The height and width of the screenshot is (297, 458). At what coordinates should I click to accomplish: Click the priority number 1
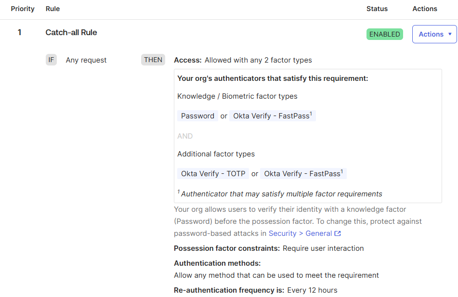click(x=20, y=32)
